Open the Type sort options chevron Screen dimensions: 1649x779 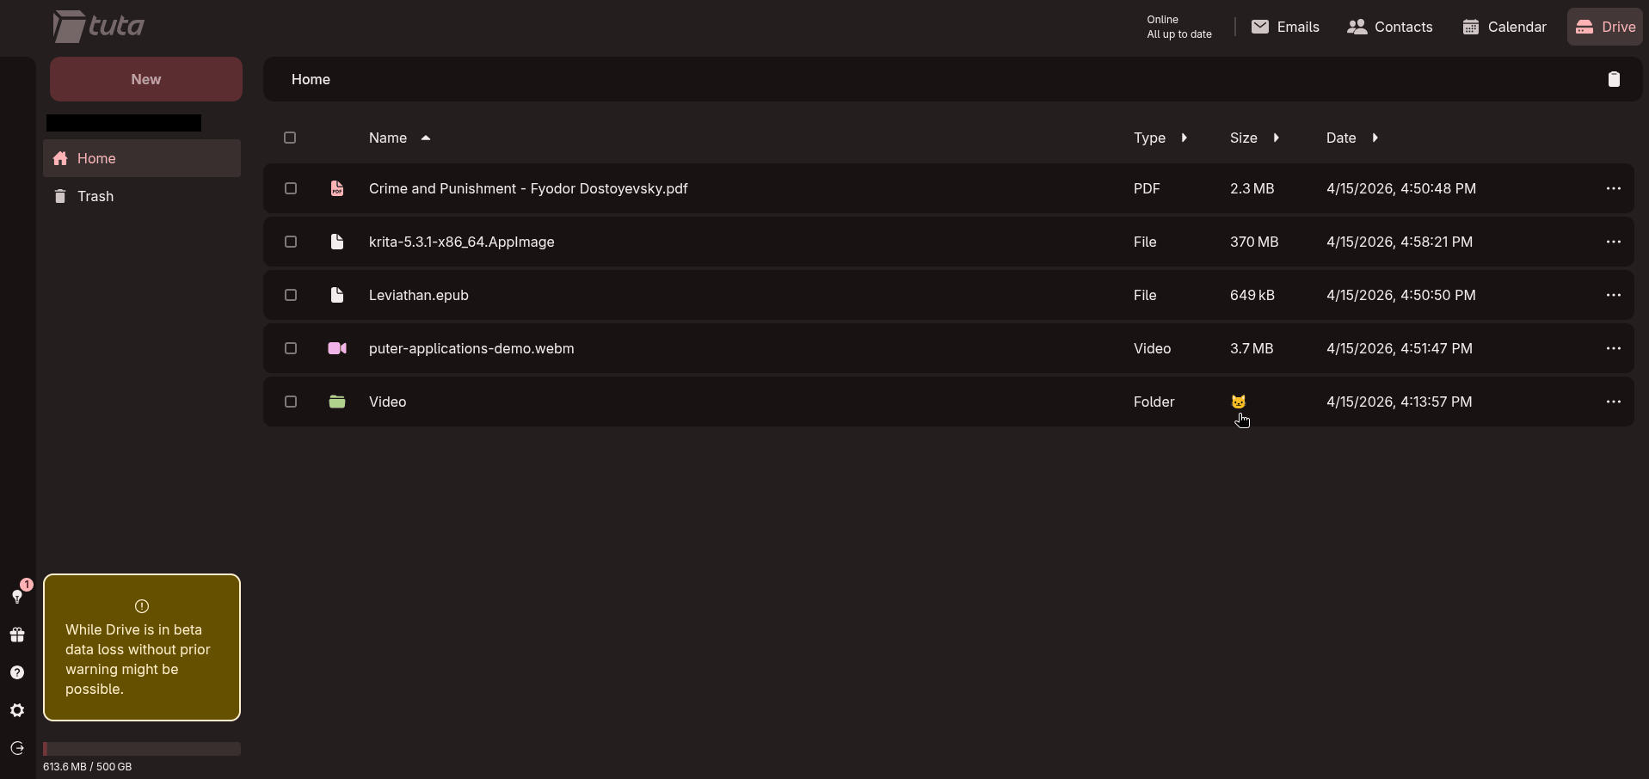coord(1185,138)
